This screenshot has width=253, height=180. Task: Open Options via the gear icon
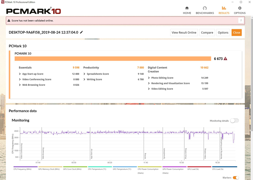pyautogui.click(x=240, y=8)
